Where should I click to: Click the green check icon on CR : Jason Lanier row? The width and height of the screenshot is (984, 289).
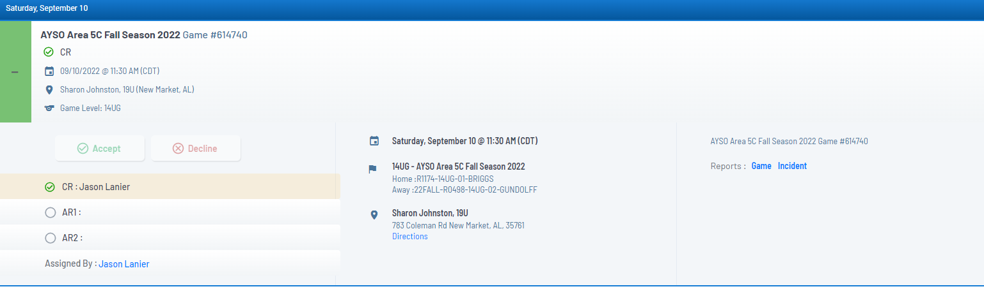[x=50, y=187]
